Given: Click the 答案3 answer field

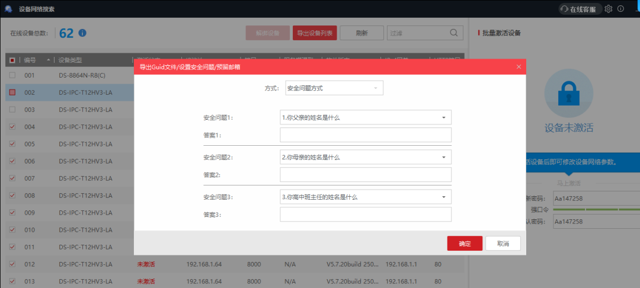Looking at the screenshot, I should tap(366, 215).
